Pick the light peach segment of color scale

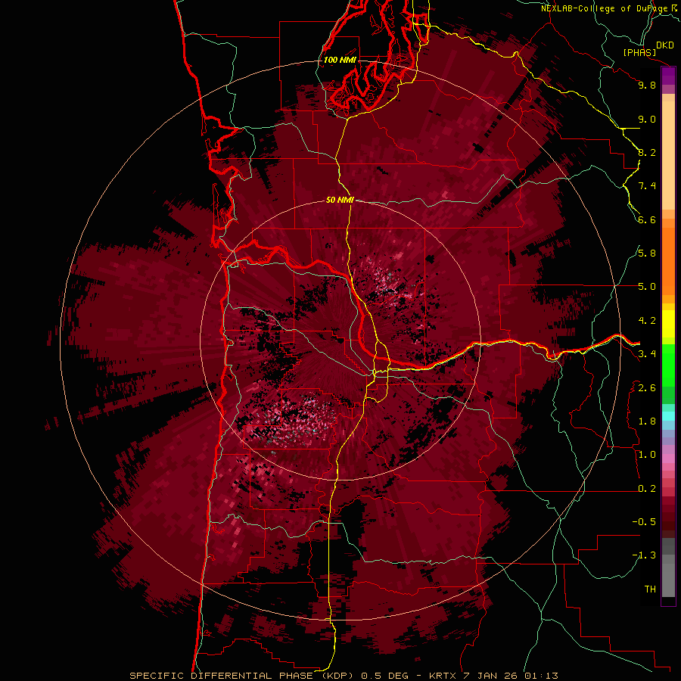point(668,155)
